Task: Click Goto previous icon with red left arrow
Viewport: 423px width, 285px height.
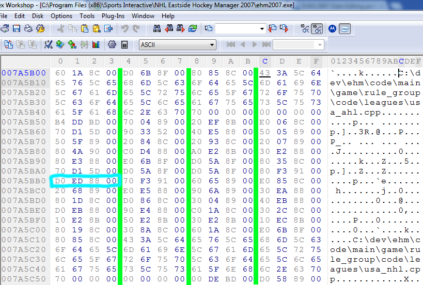Action: (x=272, y=28)
